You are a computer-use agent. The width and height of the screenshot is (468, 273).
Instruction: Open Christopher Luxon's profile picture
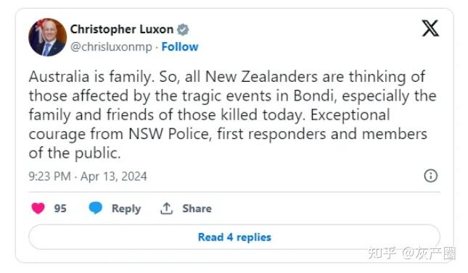pyautogui.click(x=47, y=38)
